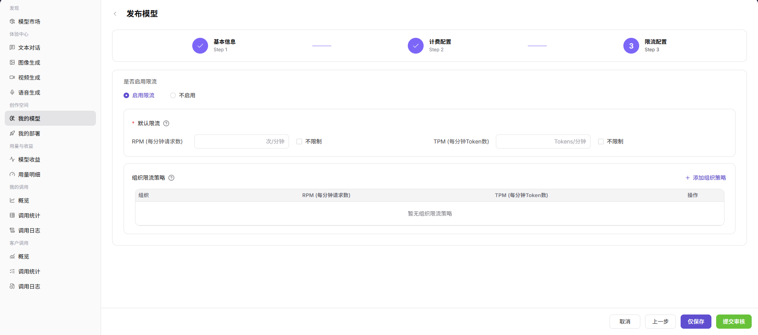Image resolution: width=758 pixels, height=335 pixels.
Task: Click the 上一步 button
Action: pyautogui.click(x=660, y=322)
